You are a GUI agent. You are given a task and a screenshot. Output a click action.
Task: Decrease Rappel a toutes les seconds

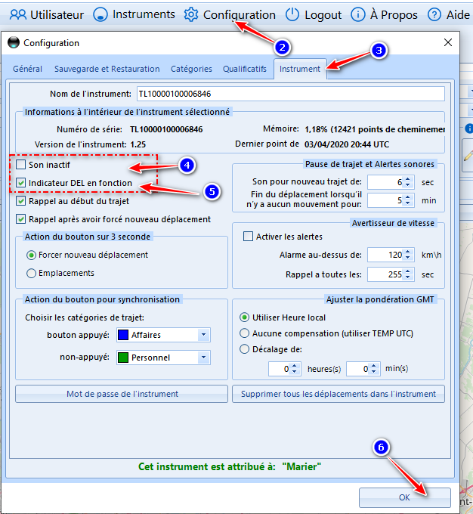(x=407, y=277)
